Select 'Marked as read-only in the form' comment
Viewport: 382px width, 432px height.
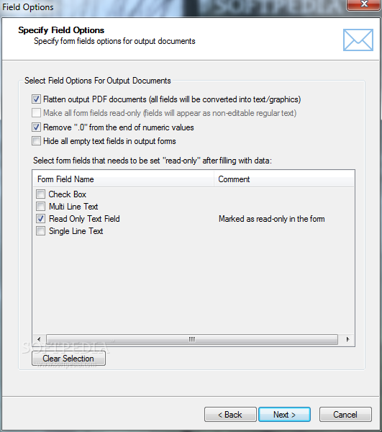point(272,219)
